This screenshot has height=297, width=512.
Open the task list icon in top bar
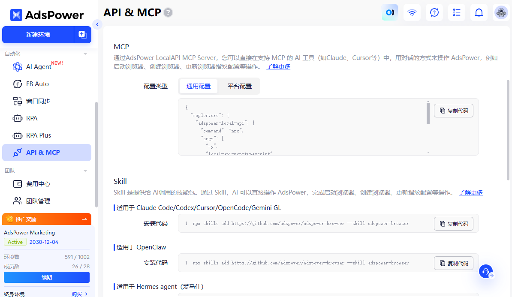click(457, 12)
